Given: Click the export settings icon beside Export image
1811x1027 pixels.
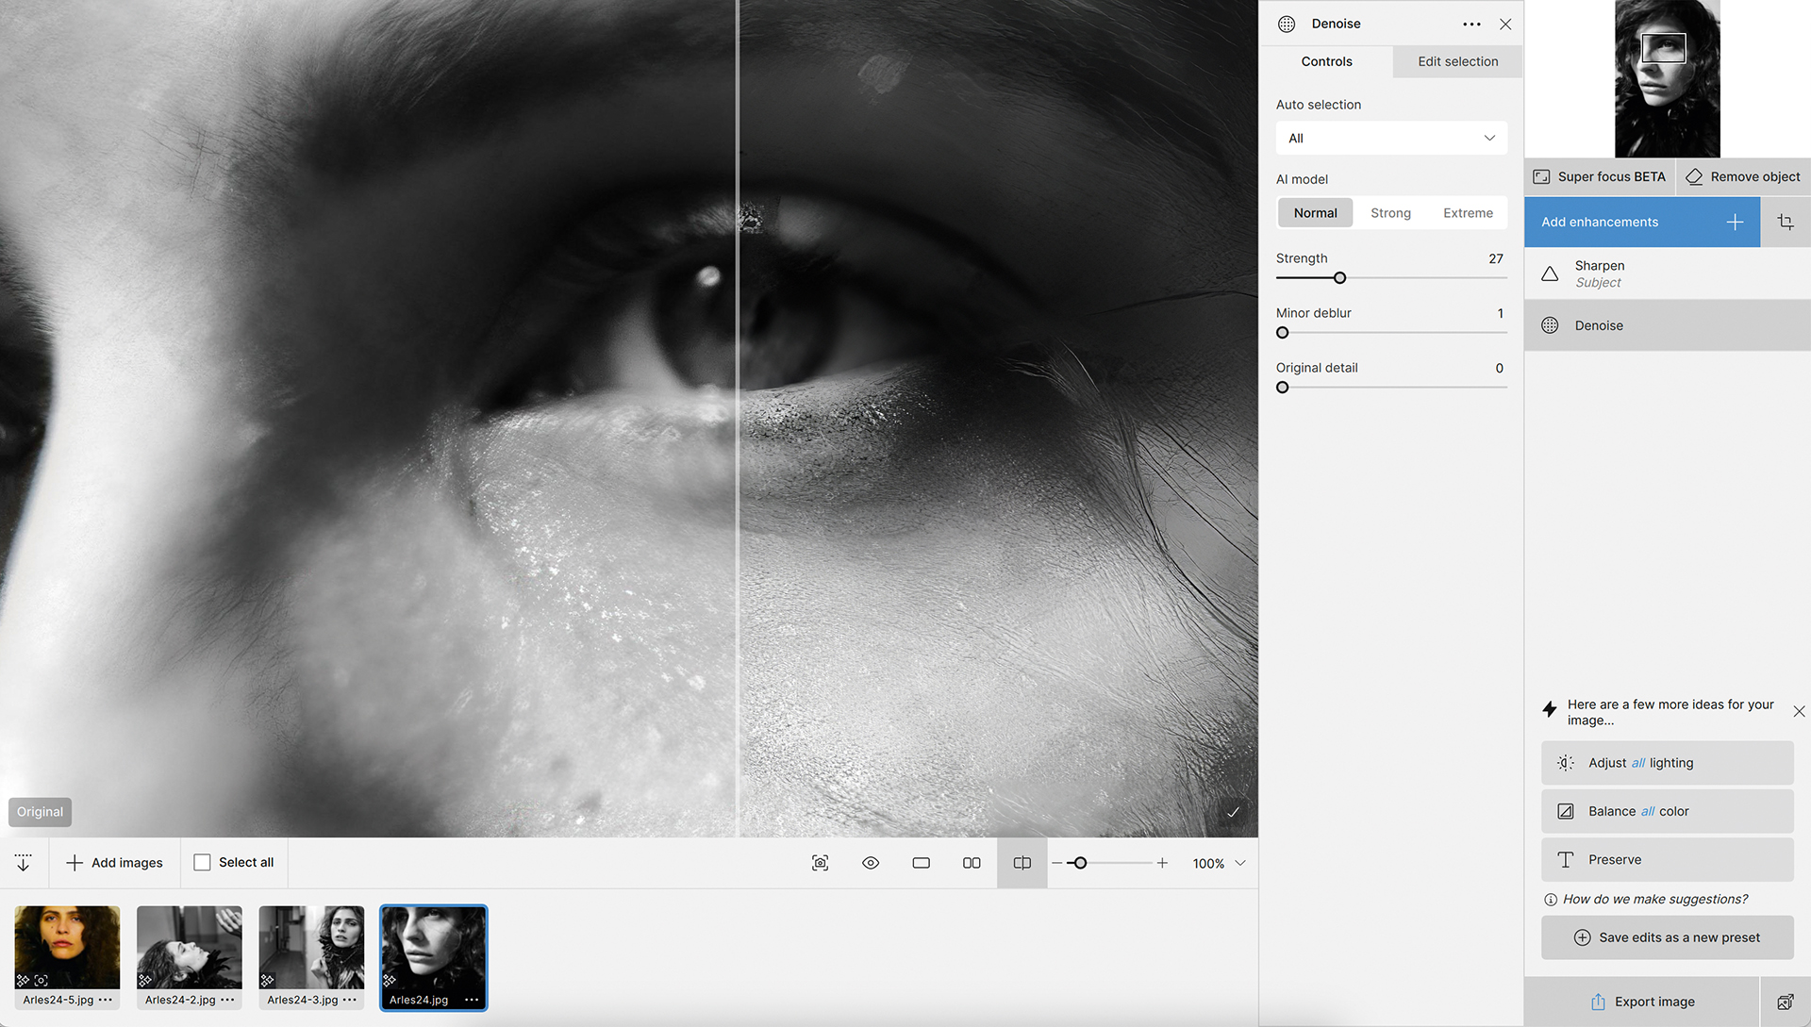Looking at the screenshot, I should [1785, 1002].
